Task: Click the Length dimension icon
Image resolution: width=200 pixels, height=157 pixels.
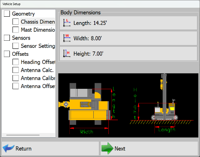Action: point(67,23)
